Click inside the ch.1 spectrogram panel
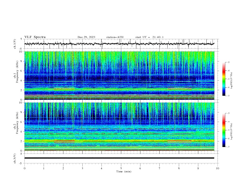The image size is (245, 189). [119, 75]
